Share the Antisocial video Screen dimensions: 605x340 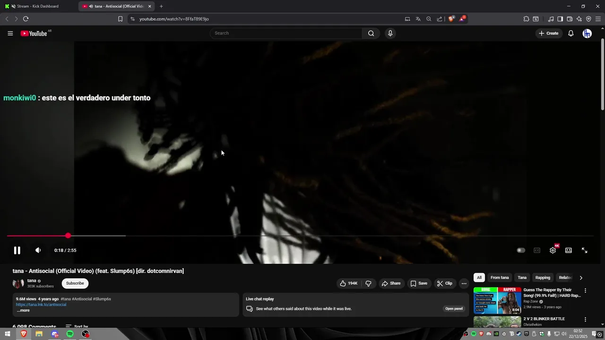pyautogui.click(x=391, y=283)
